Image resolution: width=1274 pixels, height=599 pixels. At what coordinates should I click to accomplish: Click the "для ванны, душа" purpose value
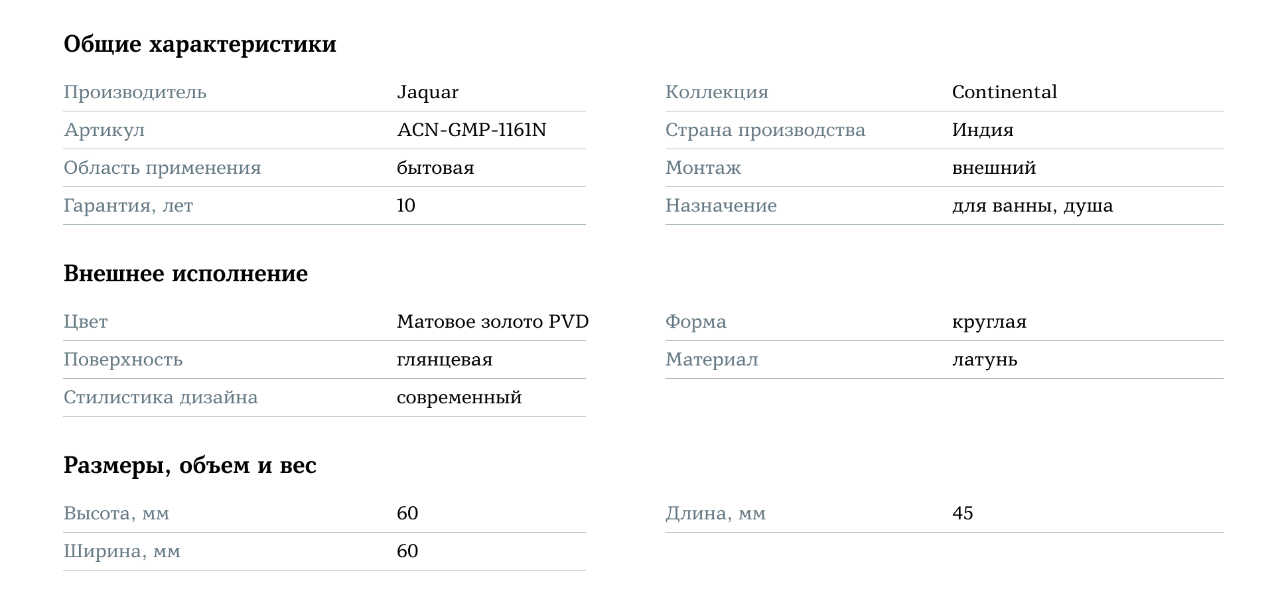click(x=1032, y=206)
